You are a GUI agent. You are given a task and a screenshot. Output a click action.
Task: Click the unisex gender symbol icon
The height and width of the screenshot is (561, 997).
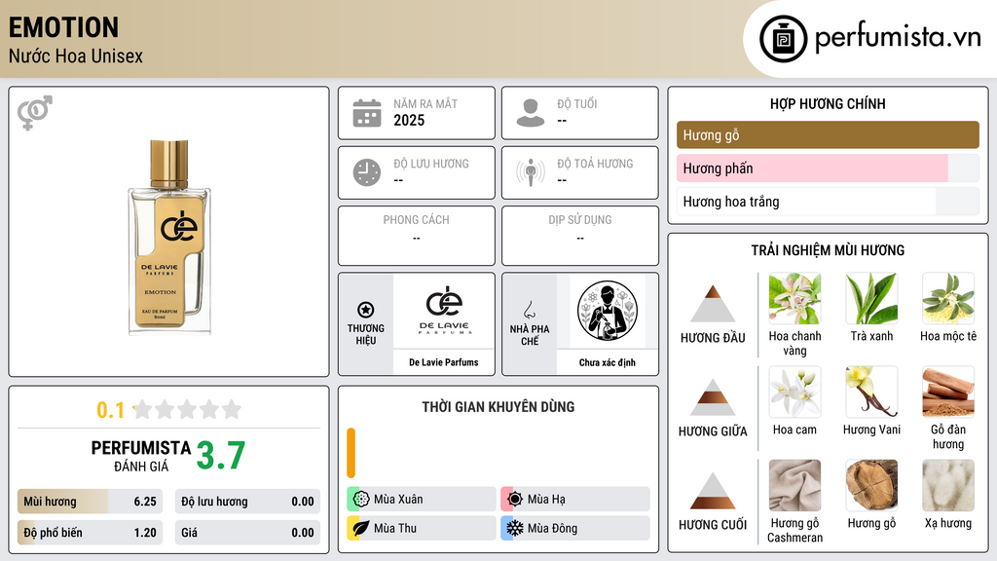coord(35,113)
